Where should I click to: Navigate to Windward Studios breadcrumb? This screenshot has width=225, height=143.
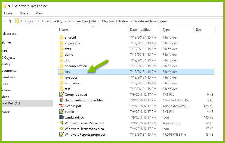115,21
